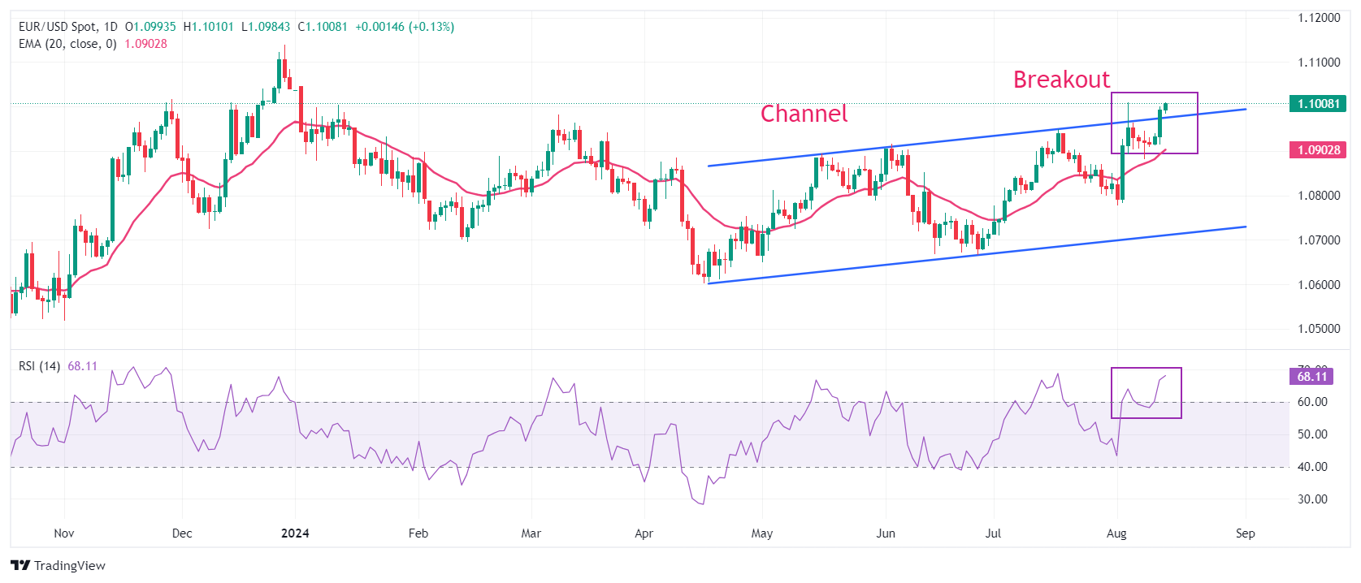The width and height of the screenshot is (1361, 583).
Task: Click the 1.05000 price scale label
Action: click(1318, 329)
